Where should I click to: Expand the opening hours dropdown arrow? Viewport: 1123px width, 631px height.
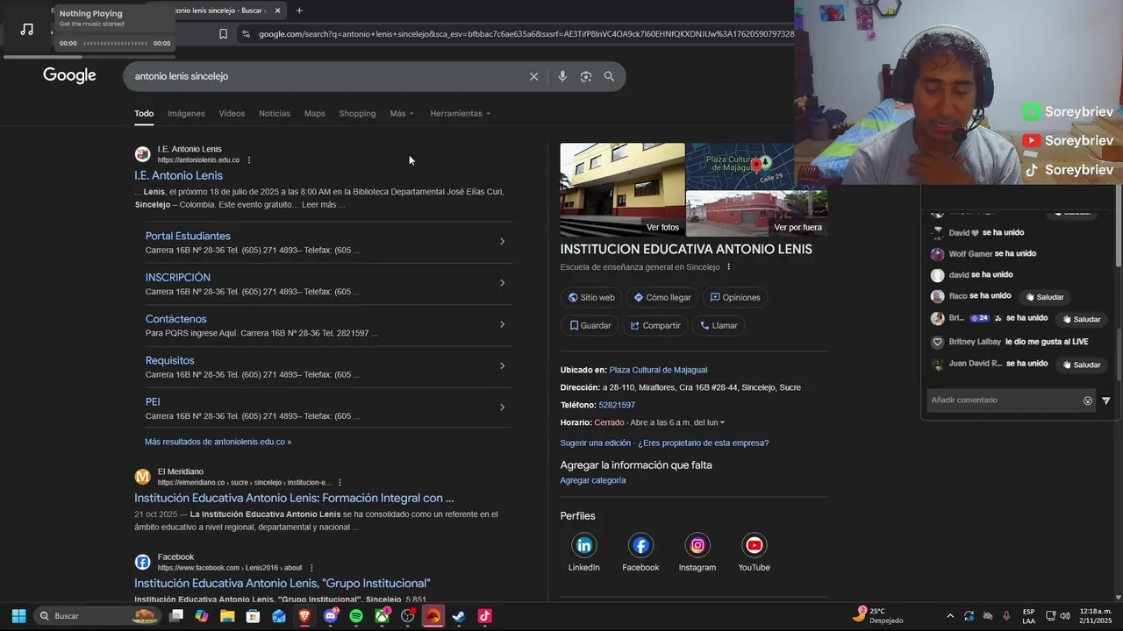click(x=722, y=422)
